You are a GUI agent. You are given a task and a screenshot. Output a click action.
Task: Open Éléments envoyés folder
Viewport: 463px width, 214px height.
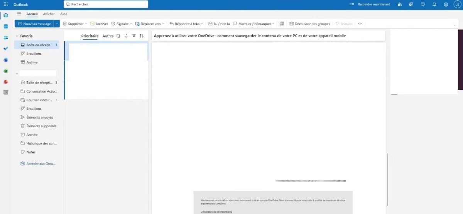[37, 117]
